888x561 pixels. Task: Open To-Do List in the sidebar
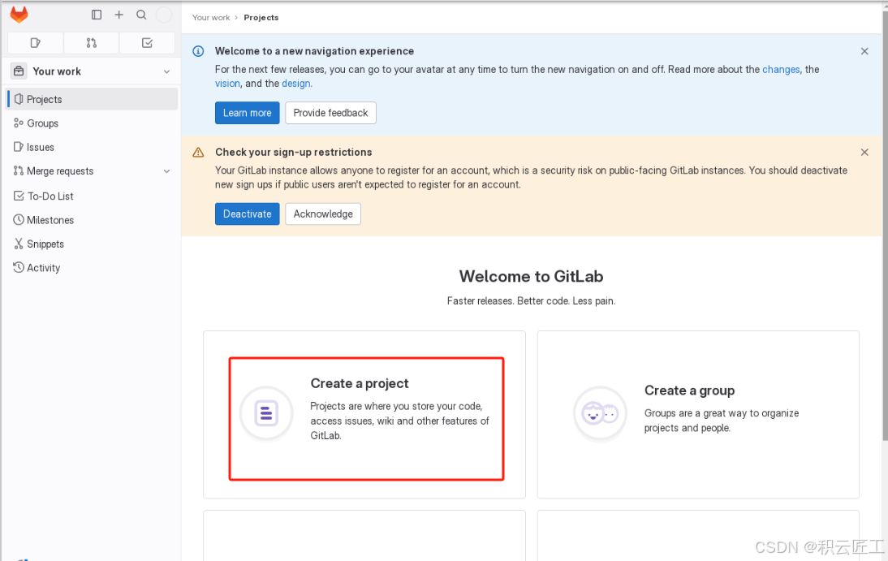coord(92,196)
